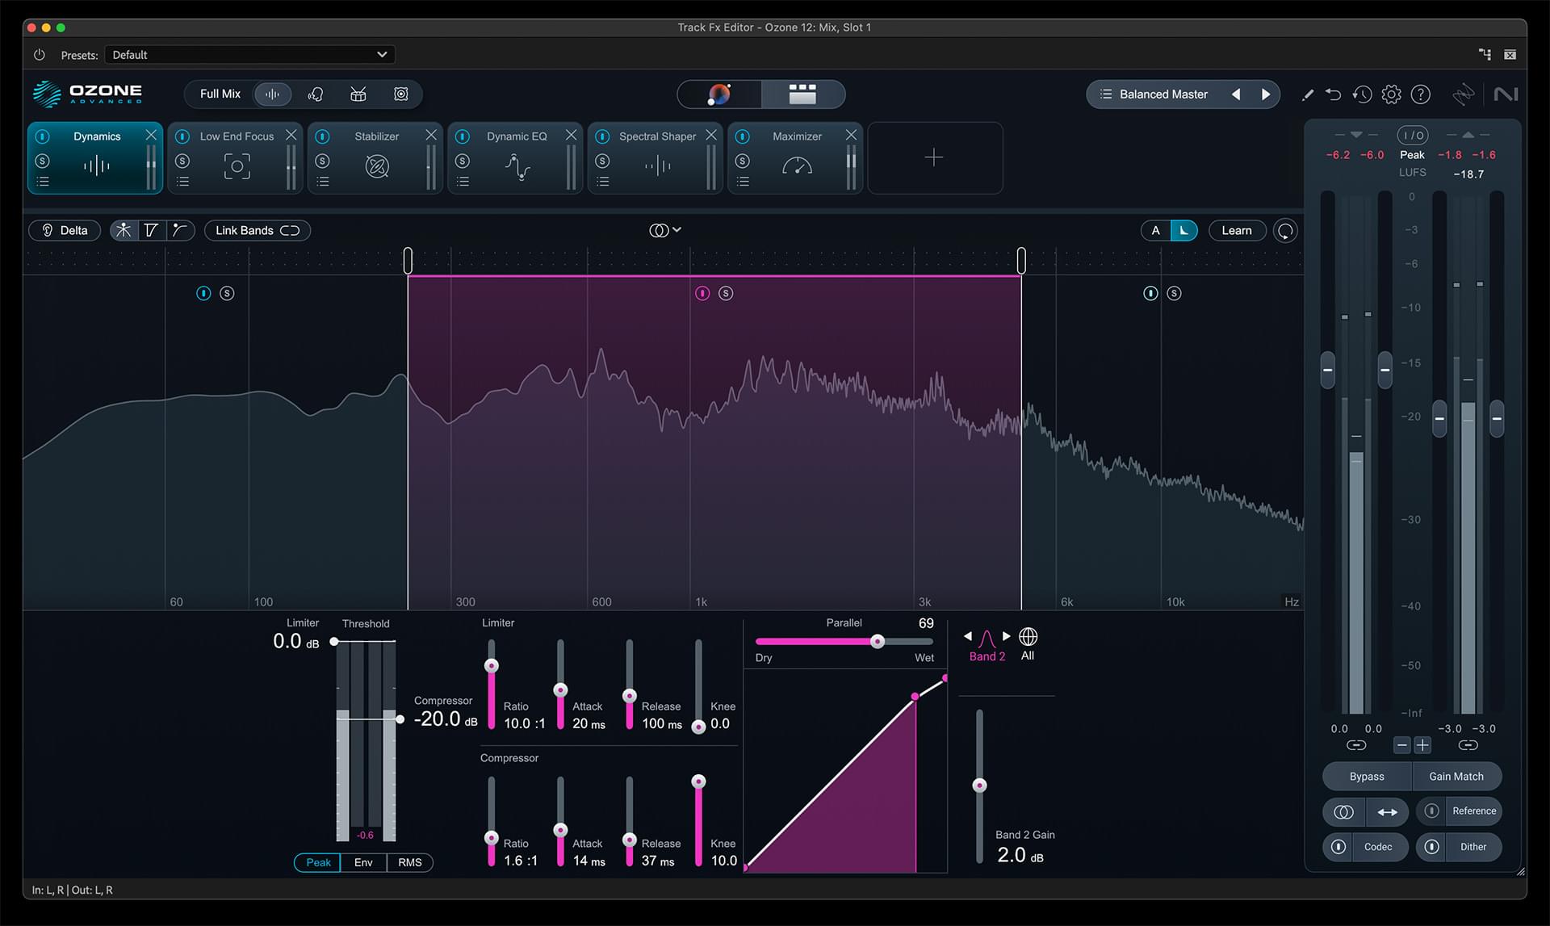Open Ozone settings gear

click(1392, 94)
